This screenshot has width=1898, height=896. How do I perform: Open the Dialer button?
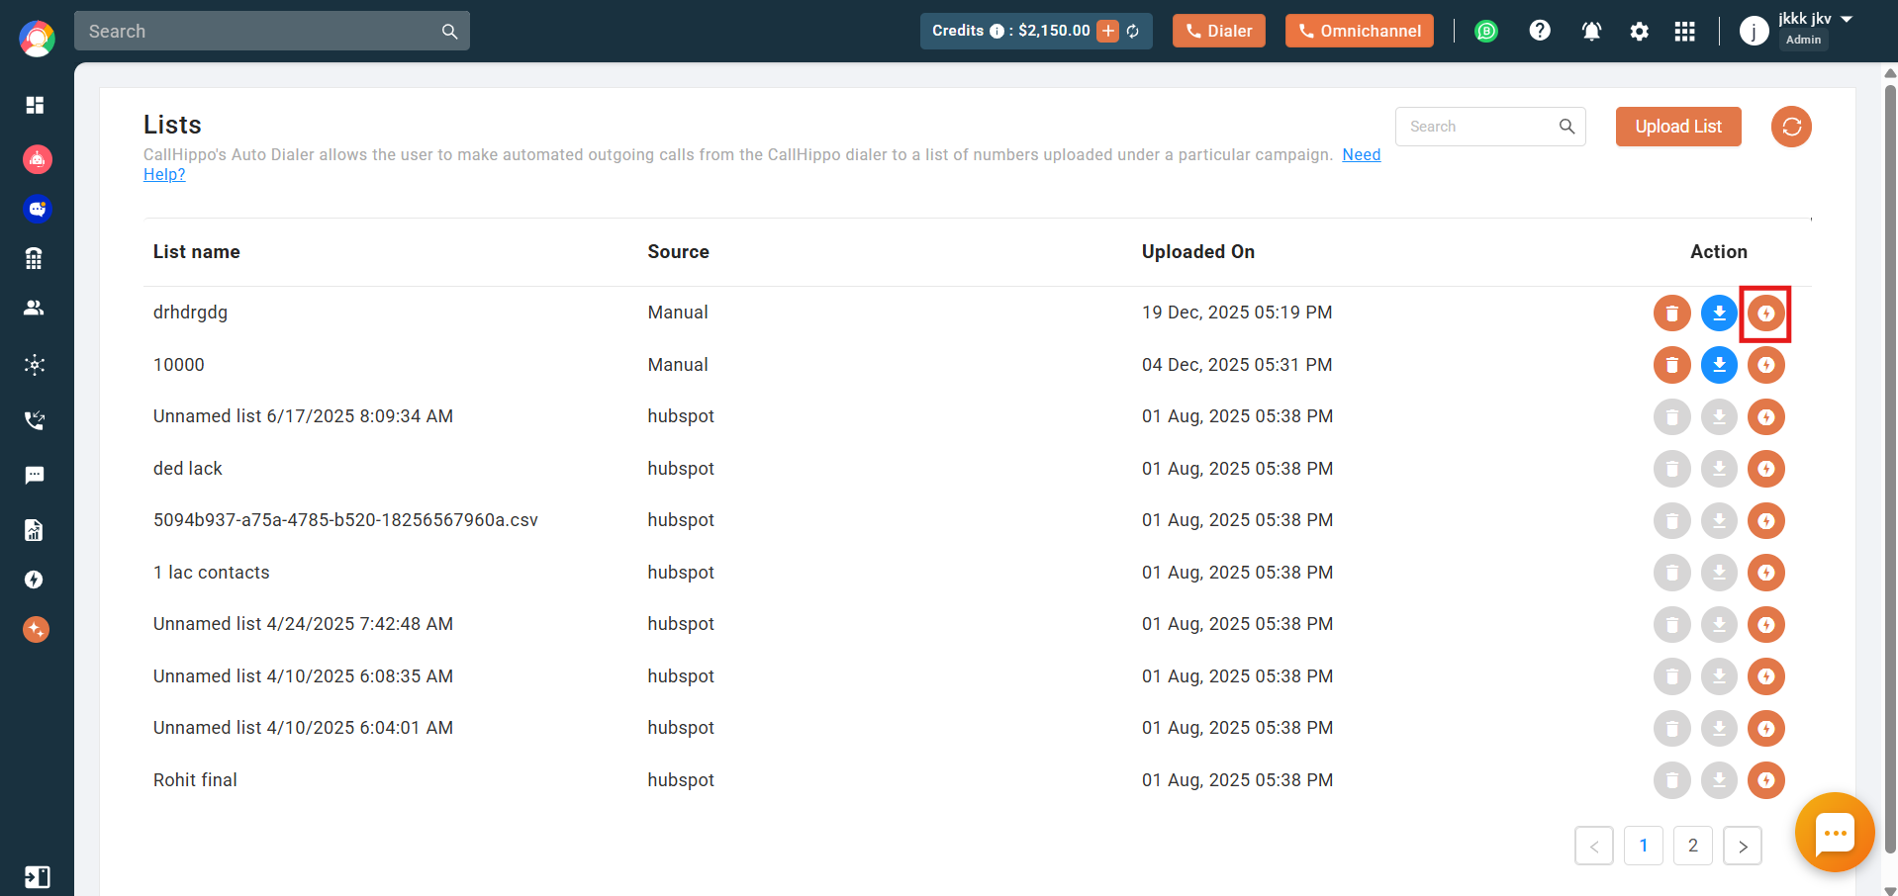click(x=1219, y=31)
